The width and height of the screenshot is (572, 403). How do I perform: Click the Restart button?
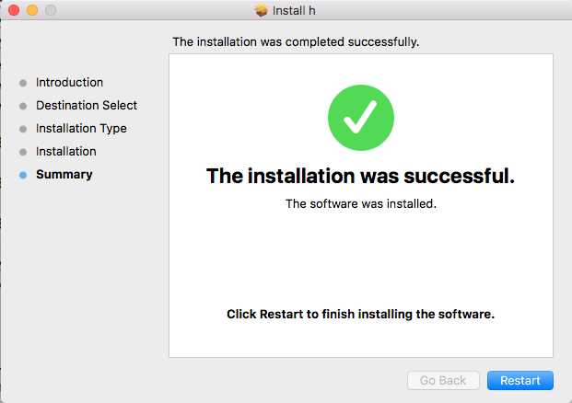click(519, 380)
